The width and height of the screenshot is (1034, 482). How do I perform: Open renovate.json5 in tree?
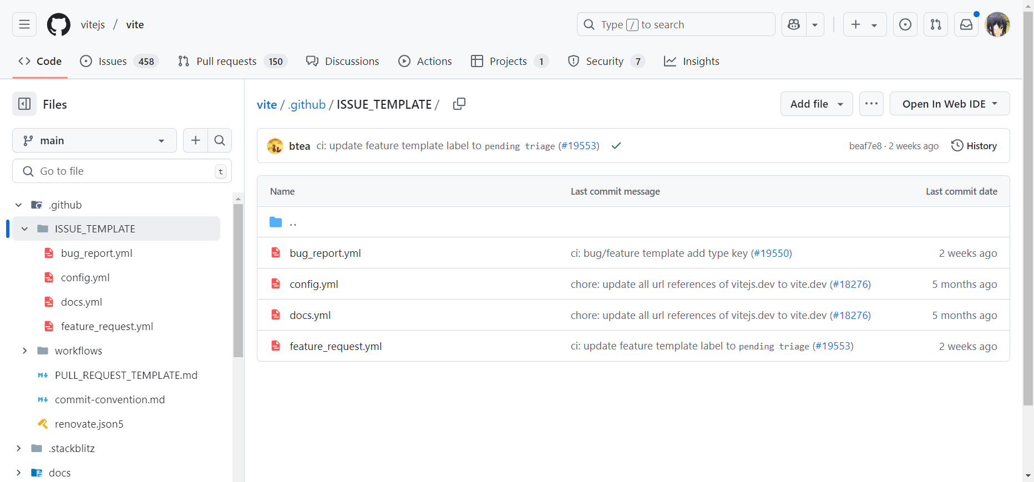[x=89, y=424]
